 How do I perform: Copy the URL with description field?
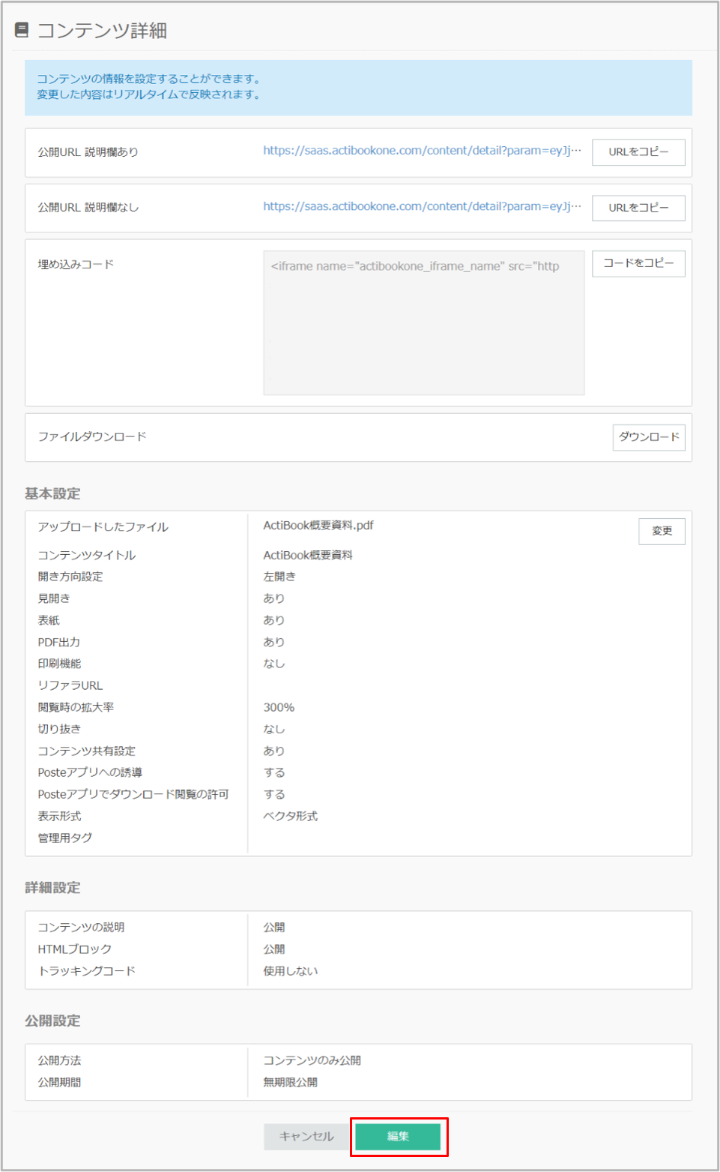[638, 152]
